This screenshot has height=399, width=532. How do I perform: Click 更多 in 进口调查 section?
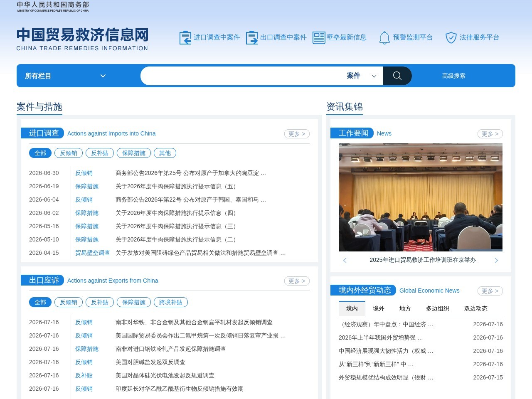point(297,134)
